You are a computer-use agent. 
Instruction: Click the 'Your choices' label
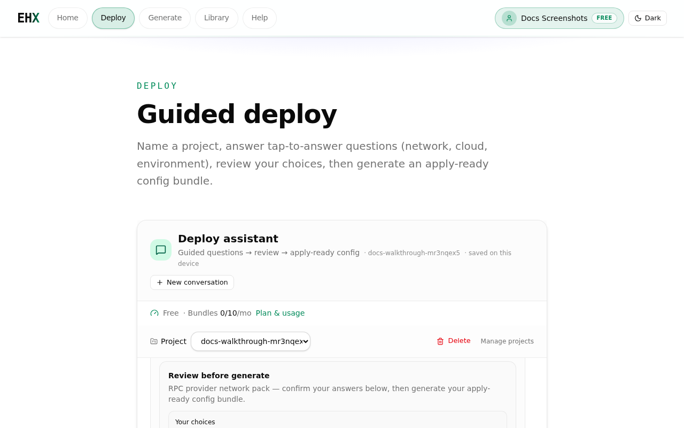pos(195,422)
